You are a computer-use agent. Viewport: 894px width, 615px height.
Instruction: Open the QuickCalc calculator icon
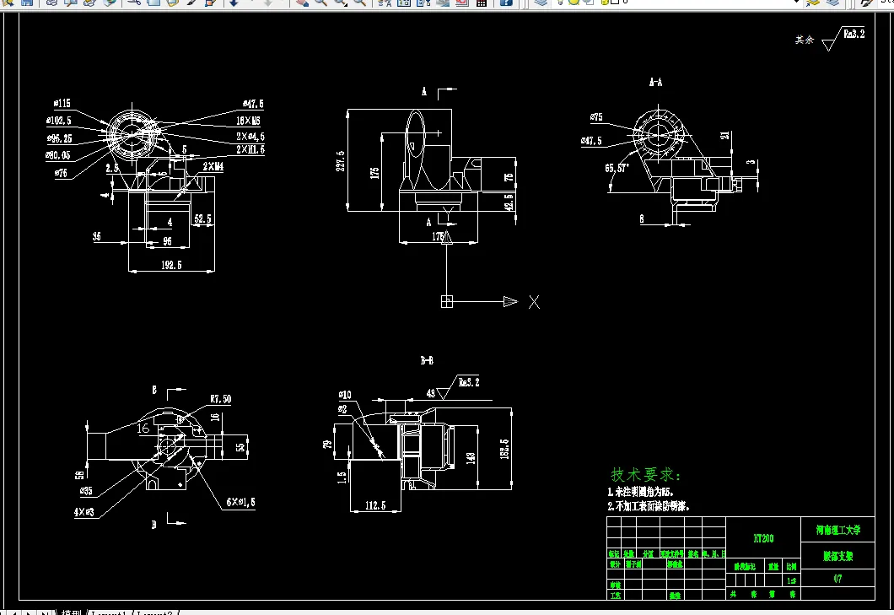(482, 3)
